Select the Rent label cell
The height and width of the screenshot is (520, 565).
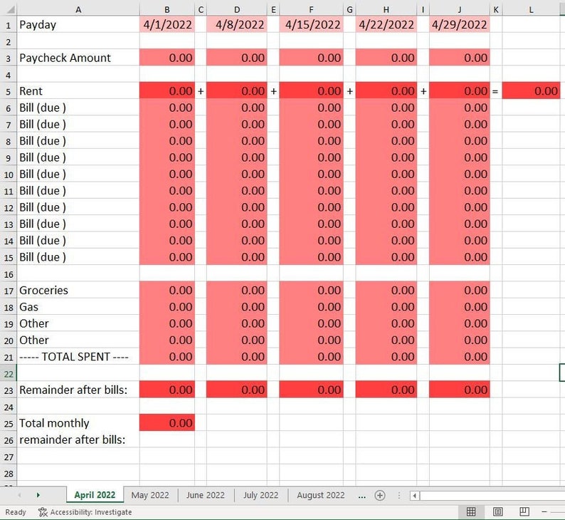(x=78, y=91)
